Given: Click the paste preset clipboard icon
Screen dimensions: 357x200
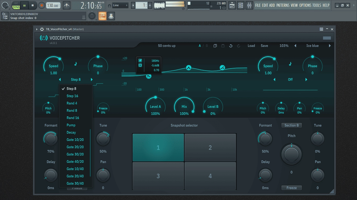Looking at the screenshot, I should point(223,46).
